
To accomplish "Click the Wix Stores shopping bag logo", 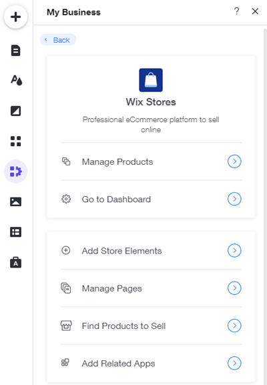I will click(151, 80).
